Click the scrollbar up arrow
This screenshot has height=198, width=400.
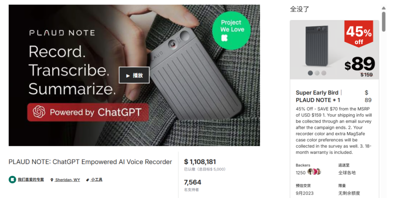pyautogui.click(x=383, y=8)
